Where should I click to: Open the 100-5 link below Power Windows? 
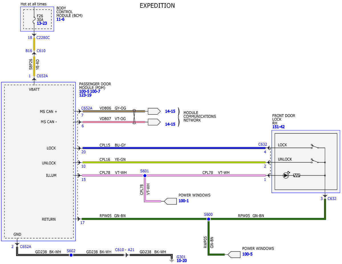247,254
